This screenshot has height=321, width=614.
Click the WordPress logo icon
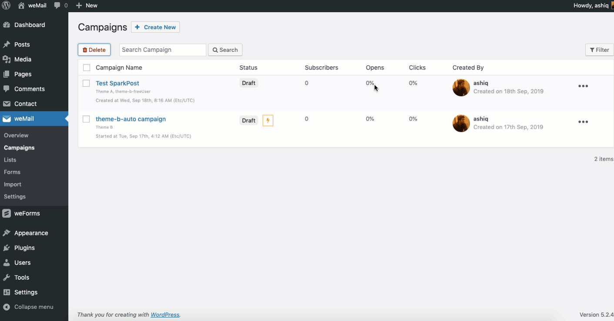tap(6, 6)
